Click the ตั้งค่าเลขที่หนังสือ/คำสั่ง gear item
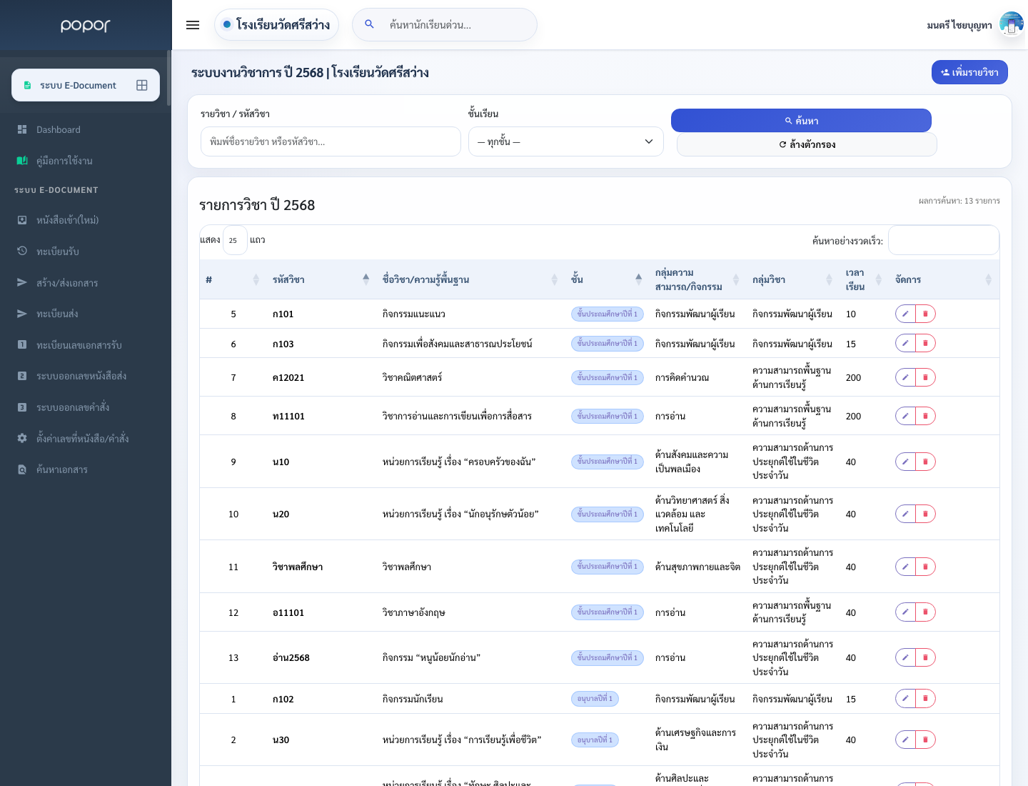 [x=82, y=438]
